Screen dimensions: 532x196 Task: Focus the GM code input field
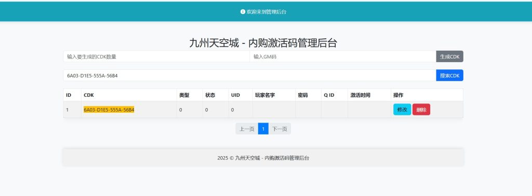click(x=343, y=56)
